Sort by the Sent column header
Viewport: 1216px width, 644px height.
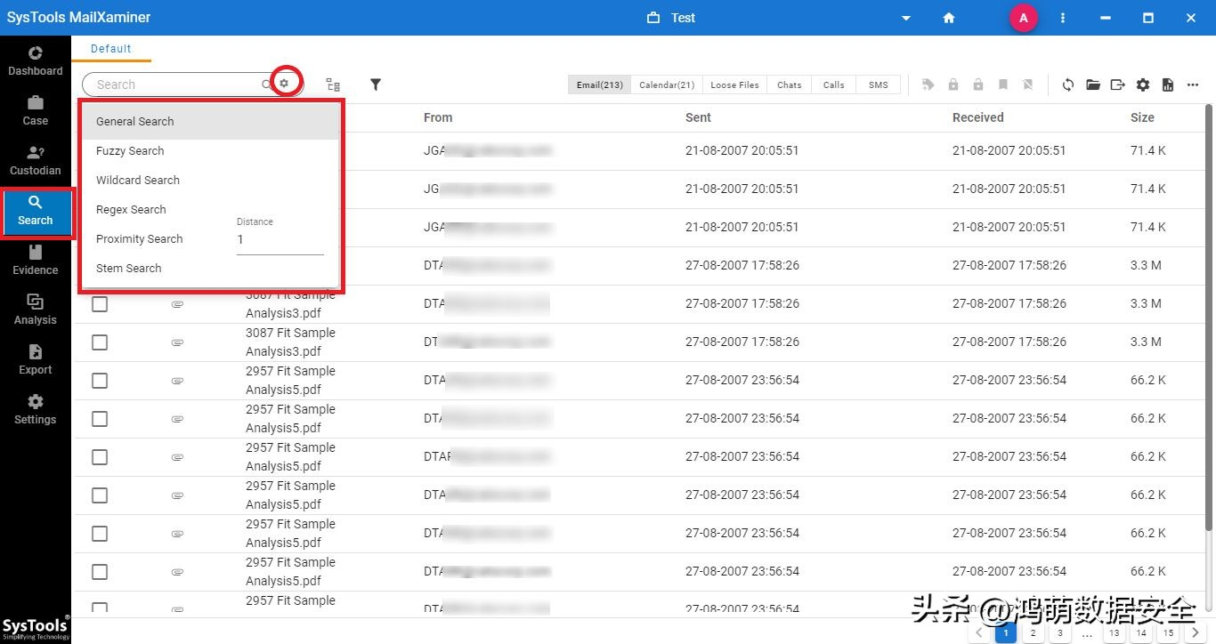[699, 117]
